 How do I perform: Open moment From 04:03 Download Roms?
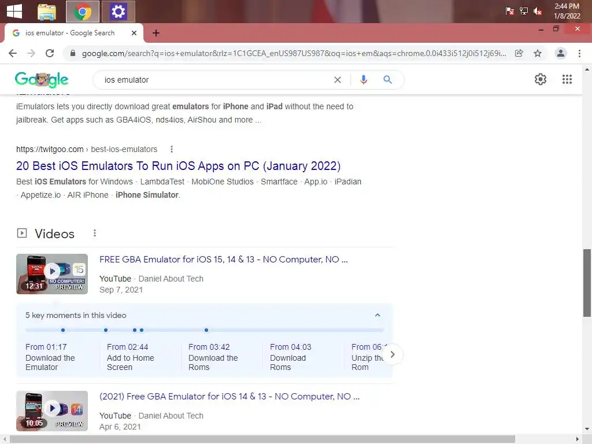pos(290,357)
